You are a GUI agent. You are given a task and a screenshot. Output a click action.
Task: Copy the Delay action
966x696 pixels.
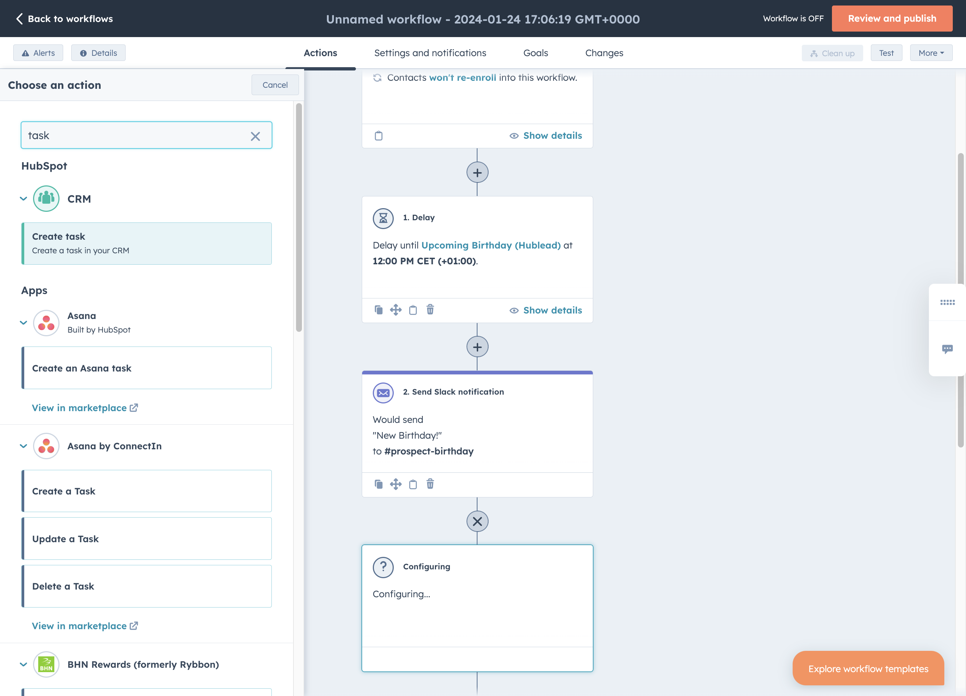[x=378, y=310]
